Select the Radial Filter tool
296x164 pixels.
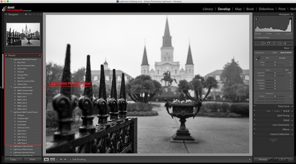(x=279, y=43)
